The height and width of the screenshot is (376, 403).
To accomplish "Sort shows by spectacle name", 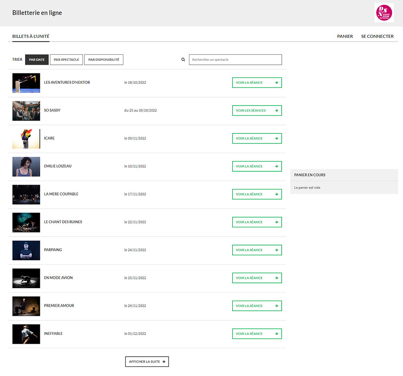I will coord(66,60).
